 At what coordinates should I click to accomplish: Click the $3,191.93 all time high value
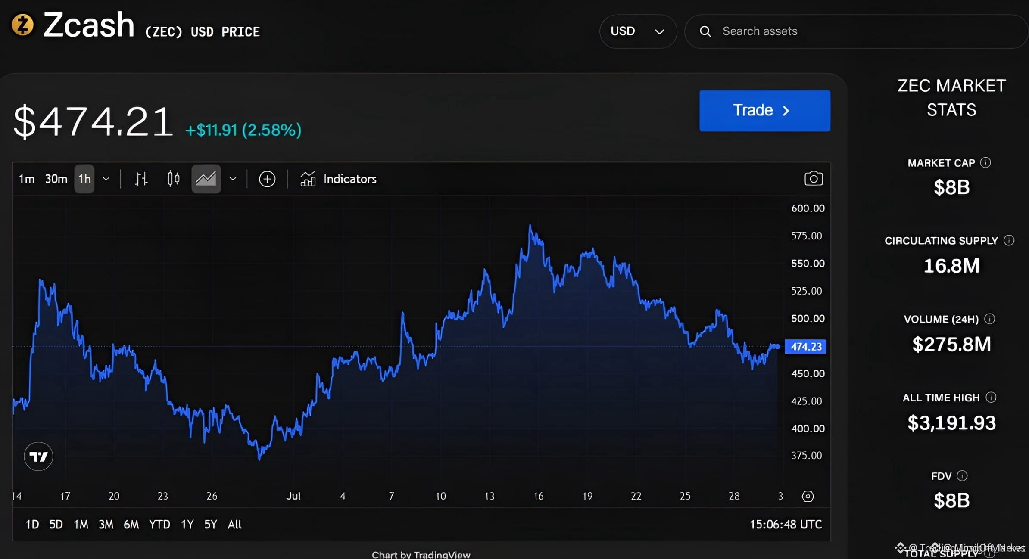(x=951, y=422)
